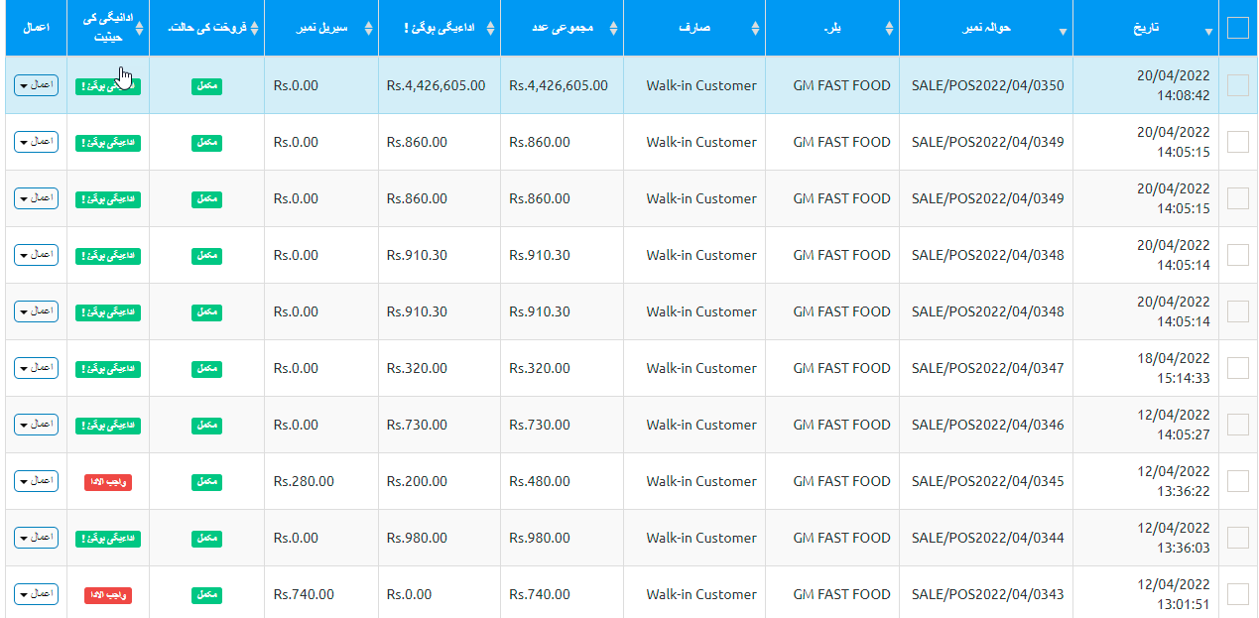Viewport: 1259px width, 618px height.
Task: Sort by serial number (سیریل نمبر) column
Action: coord(369,29)
